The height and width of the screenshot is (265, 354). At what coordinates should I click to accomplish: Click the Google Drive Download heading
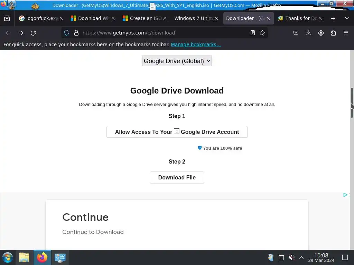[177, 91]
